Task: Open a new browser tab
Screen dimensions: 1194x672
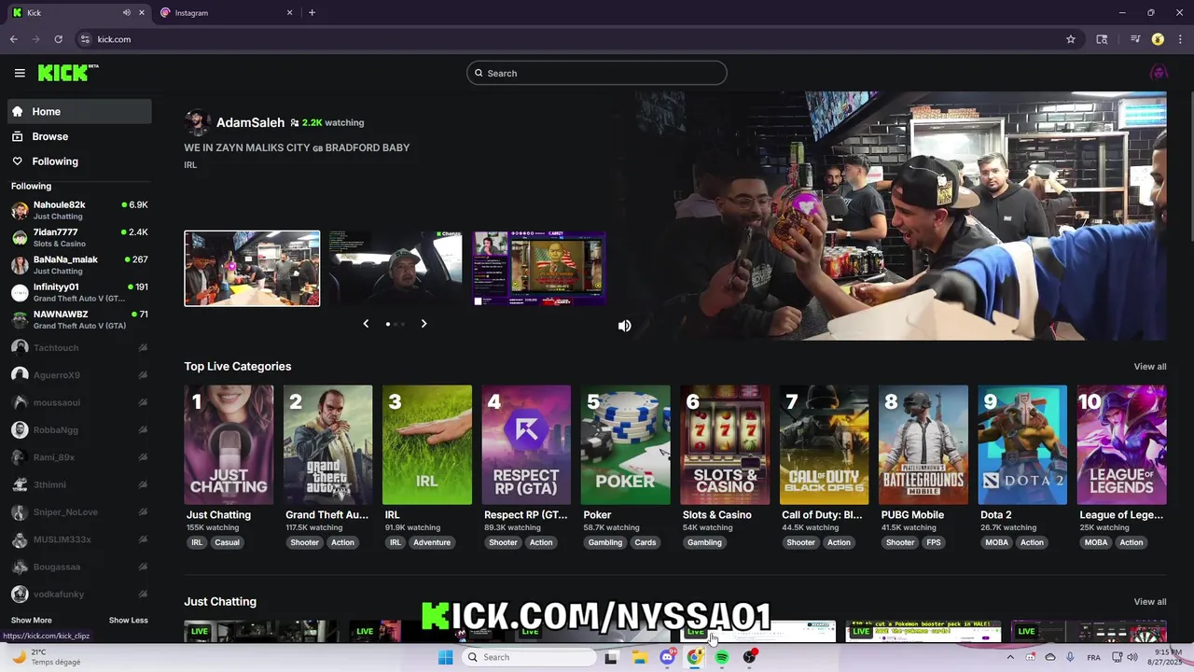Action: (312, 13)
